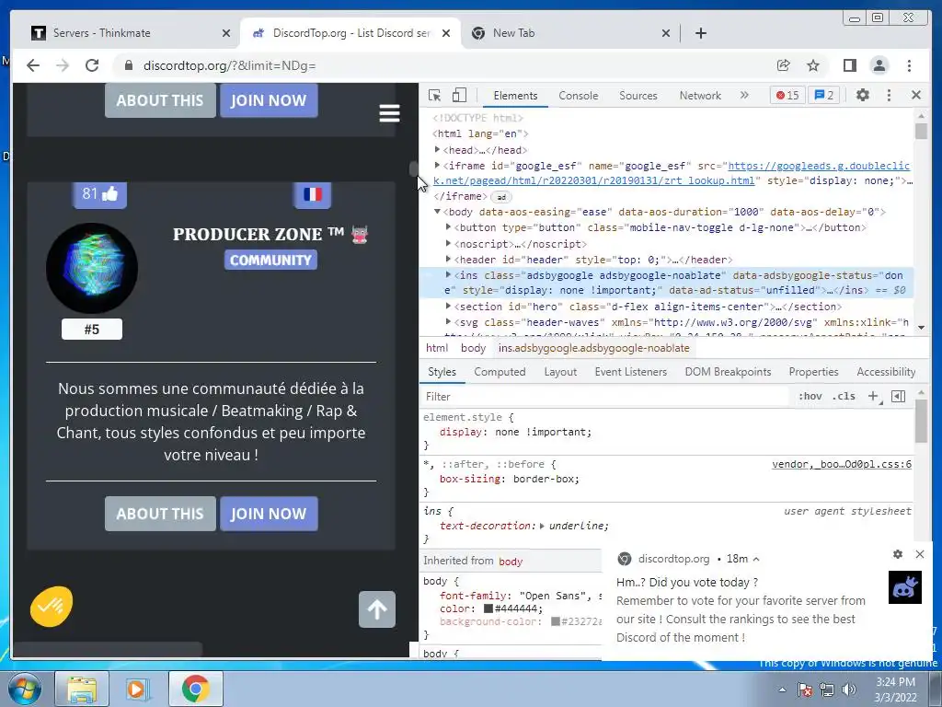This screenshot has width=942, height=707.
Task: Select the Elements tab
Action: pyautogui.click(x=515, y=96)
